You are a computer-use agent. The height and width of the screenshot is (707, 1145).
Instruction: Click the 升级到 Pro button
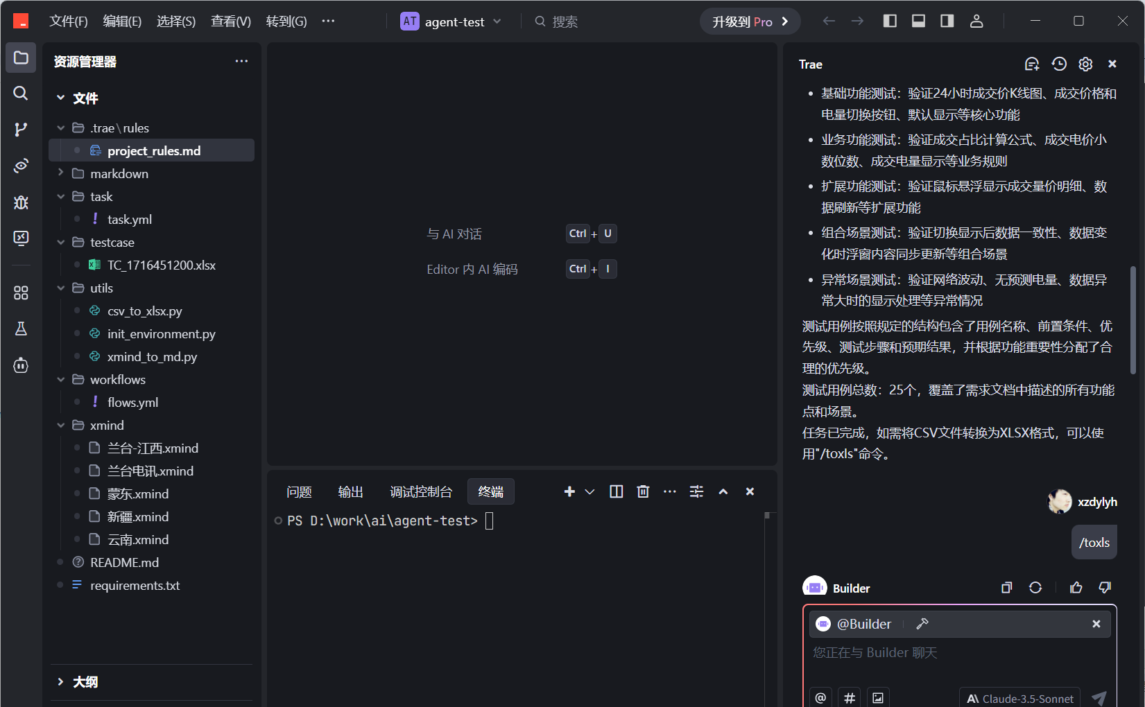click(750, 21)
